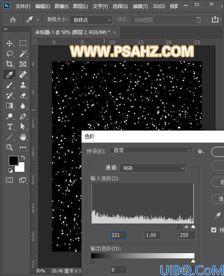Switch to the 未标题-1 document tab
Image resolution: width=224 pixels, height=276 pixels.
pyautogui.click(x=72, y=32)
